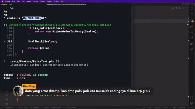
Task: Open the View menu
Action: click(23, 1)
